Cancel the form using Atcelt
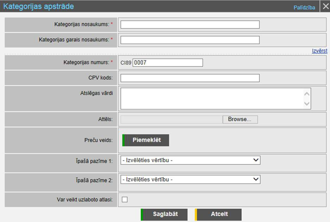330x222 pixels. 219,214
